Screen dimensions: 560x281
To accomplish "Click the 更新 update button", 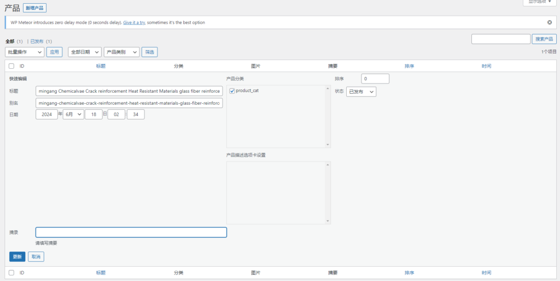I will pyautogui.click(x=17, y=256).
